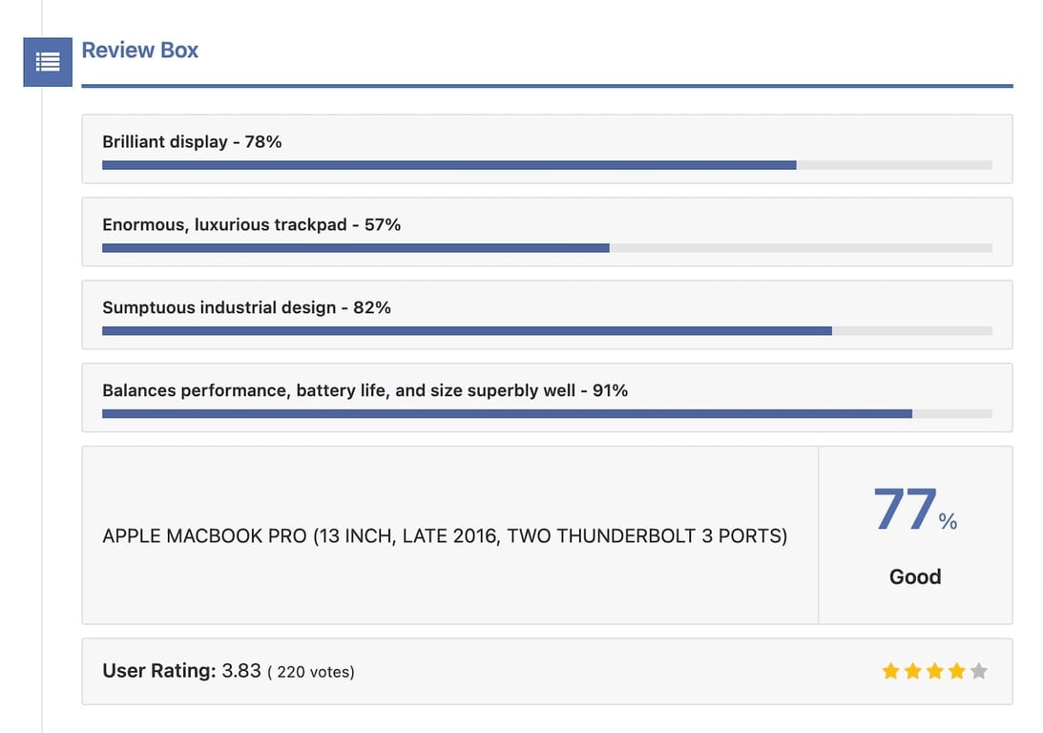This screenshot has height=733, width=1043.
Task: Click the 91% performance progress bar
Action: (546, 414)
